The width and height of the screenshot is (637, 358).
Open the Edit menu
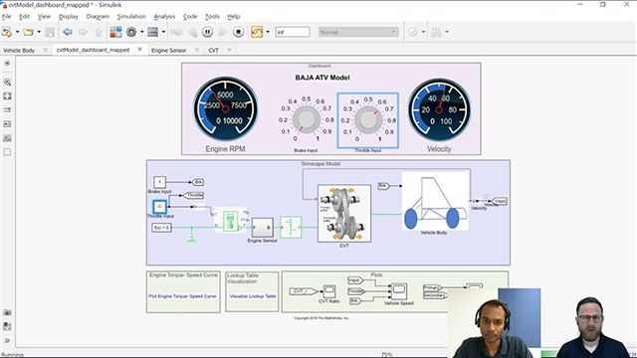click(x=24, y=16)
